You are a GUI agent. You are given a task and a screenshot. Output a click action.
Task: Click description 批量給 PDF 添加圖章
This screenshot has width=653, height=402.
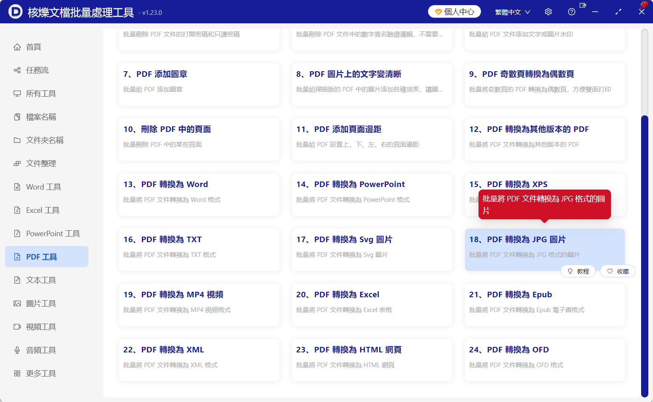(x=153, y=89)
